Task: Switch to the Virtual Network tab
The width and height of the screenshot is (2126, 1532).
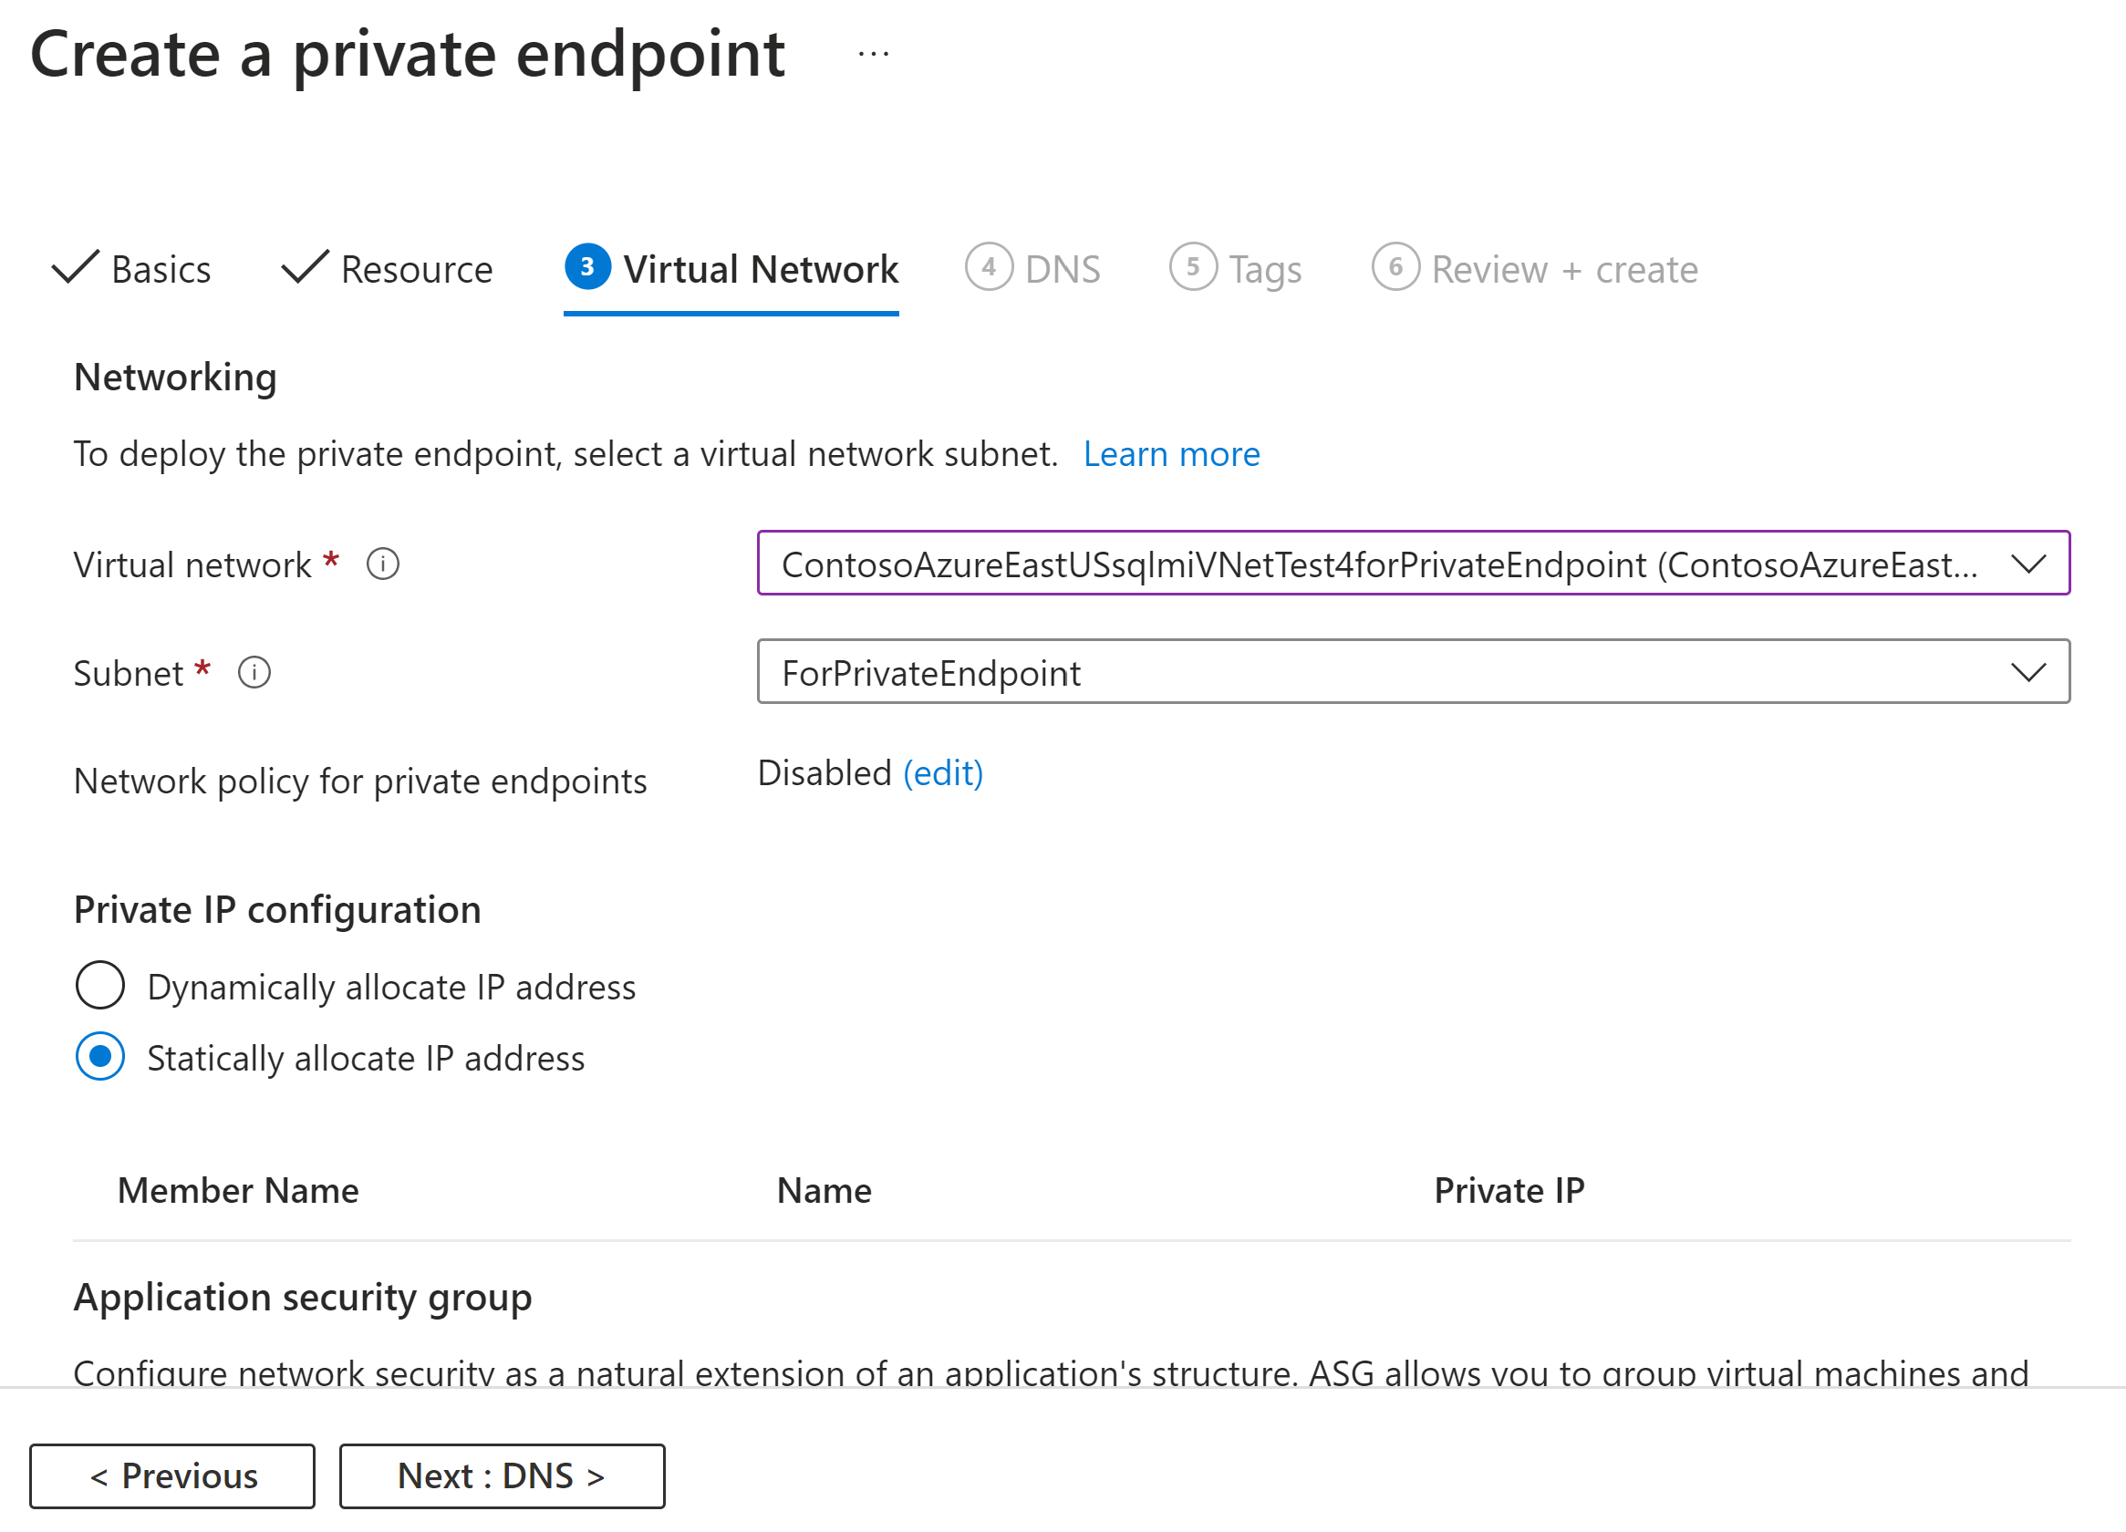Action: coord(761,270)
